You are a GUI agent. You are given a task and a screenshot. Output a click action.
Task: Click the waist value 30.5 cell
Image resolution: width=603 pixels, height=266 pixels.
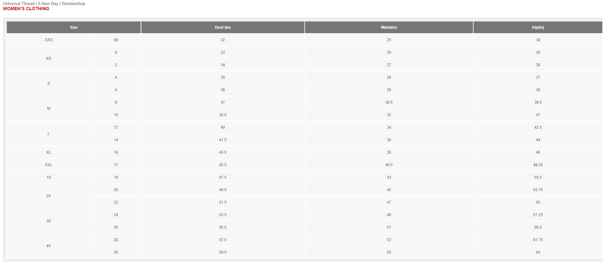tap(389, 102)
